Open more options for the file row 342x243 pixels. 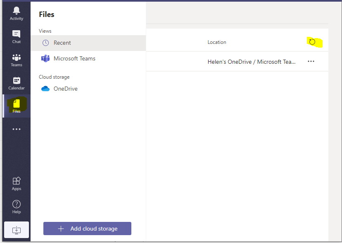pyautogui.click(x=311, y=61)
